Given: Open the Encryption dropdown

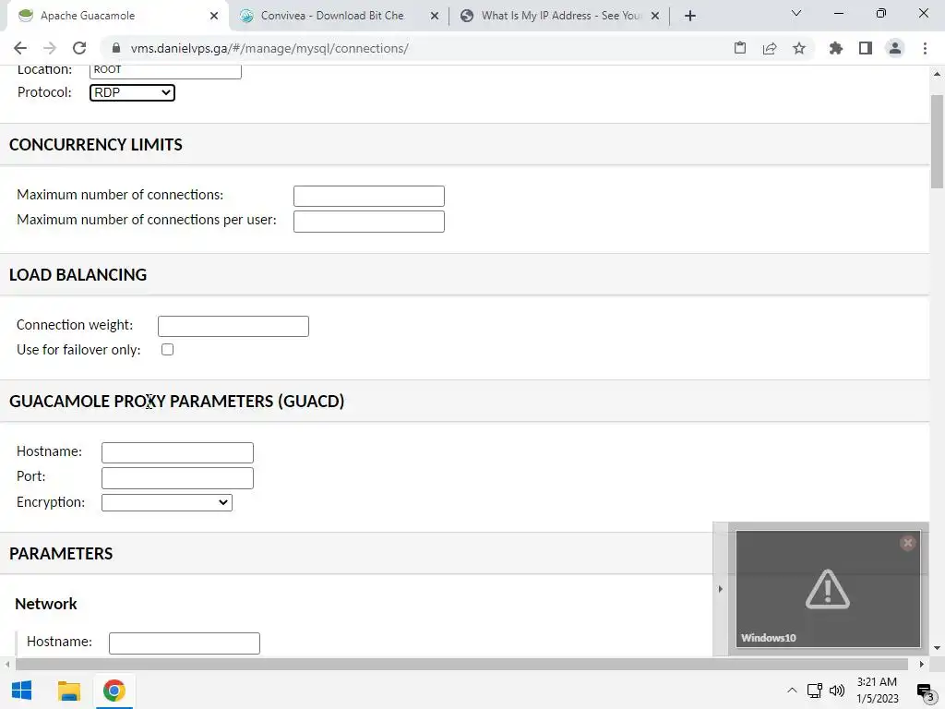Looking at the screenshot, I should (167, 502).
